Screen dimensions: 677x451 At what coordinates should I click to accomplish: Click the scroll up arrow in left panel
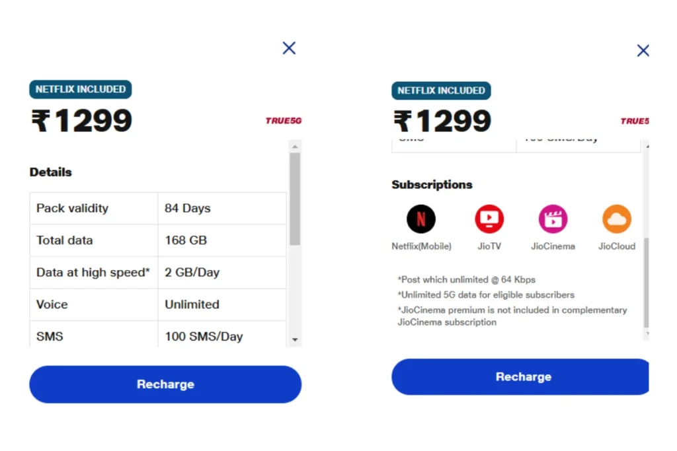point(295,147)
